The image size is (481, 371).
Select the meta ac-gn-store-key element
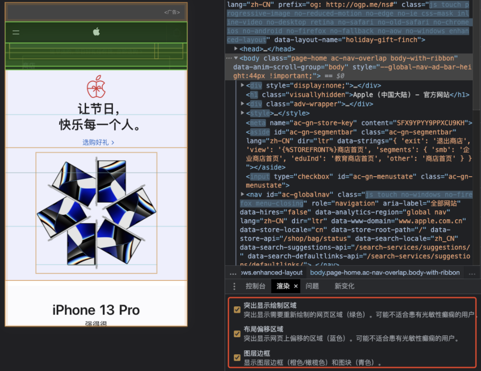point(359,123)
